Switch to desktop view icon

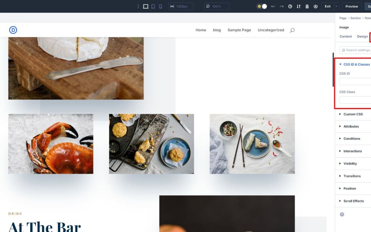click(x=146, y=7)
